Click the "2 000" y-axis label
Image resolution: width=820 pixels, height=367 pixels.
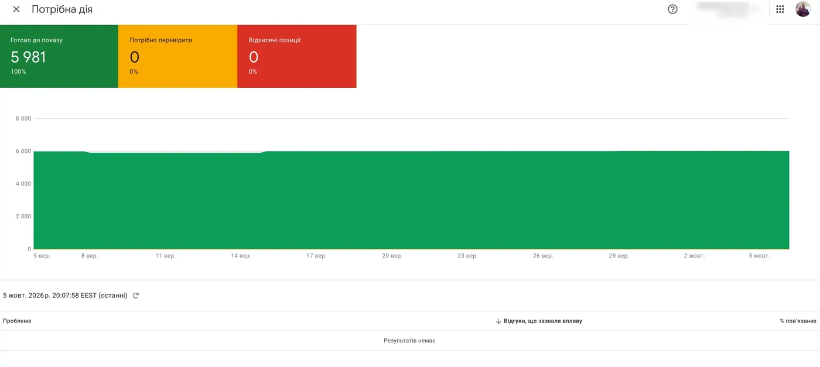(x=23, y=217)
